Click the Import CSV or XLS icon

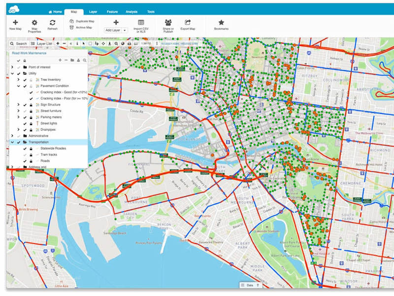(x=141, y=22)
